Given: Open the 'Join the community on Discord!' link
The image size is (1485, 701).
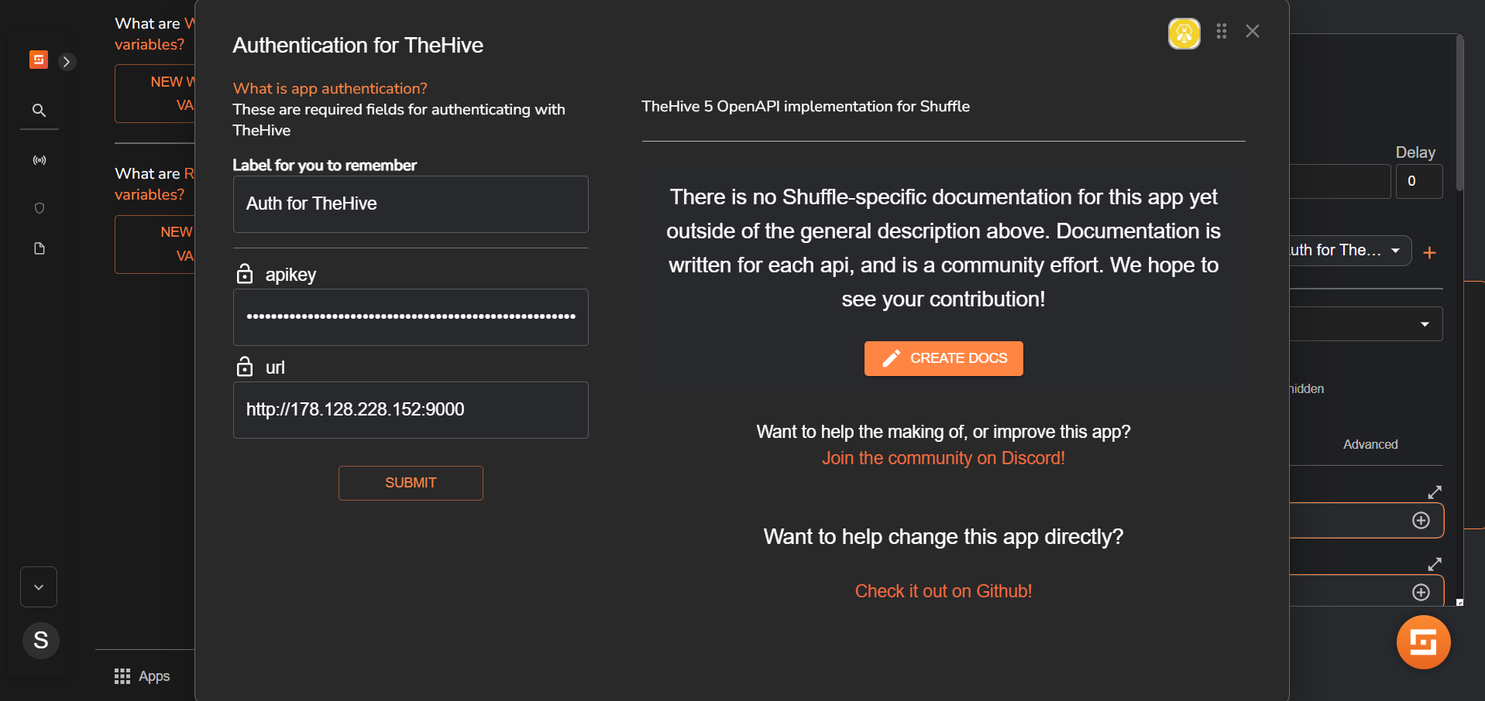Looking at the screenshot, I should 943,458.
